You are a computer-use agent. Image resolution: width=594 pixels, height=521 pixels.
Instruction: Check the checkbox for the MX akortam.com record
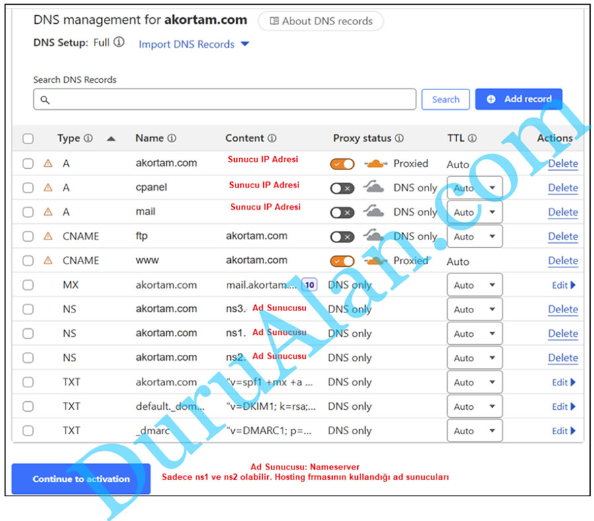click(28, 285)
